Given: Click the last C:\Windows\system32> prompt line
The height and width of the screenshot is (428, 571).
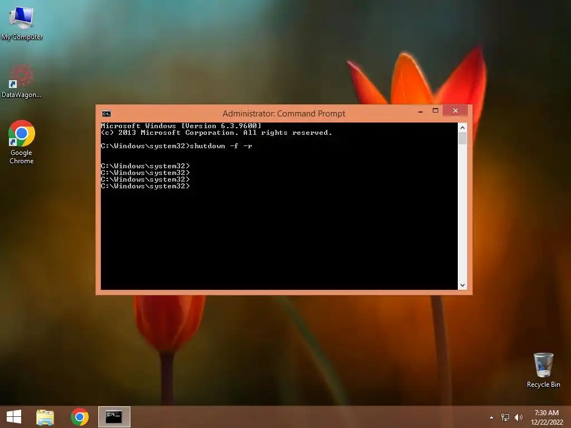Looking at the screenshot, I should 146,186.
